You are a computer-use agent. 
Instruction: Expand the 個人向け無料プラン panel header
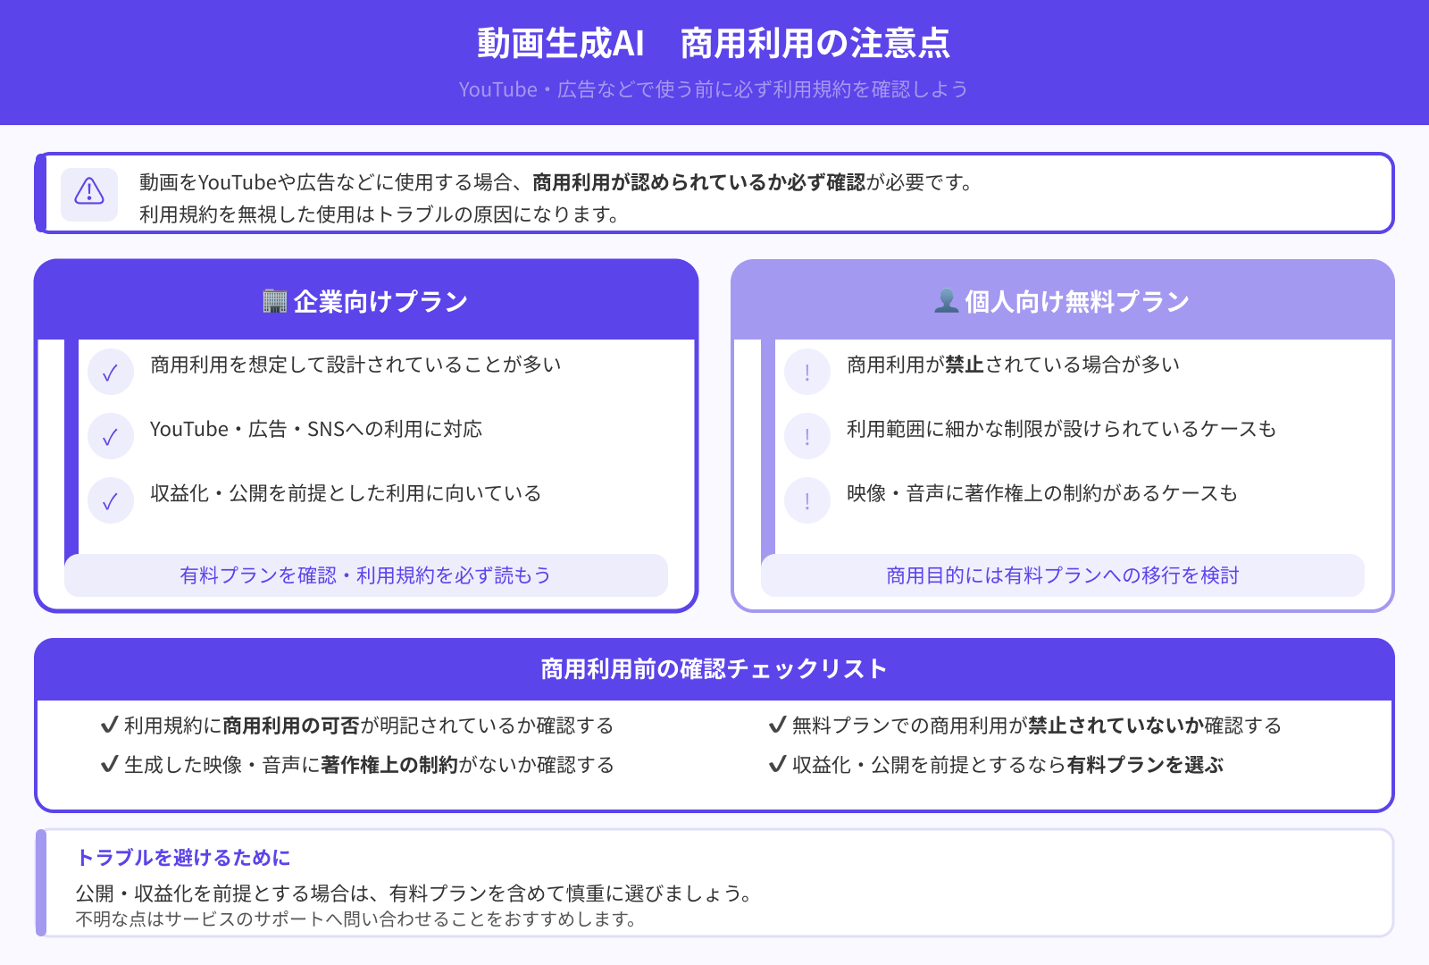(x=1063, y=300)
